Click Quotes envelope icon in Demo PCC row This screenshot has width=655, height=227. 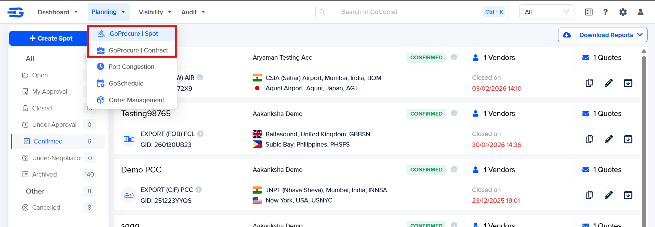click(x=586, y=170)
